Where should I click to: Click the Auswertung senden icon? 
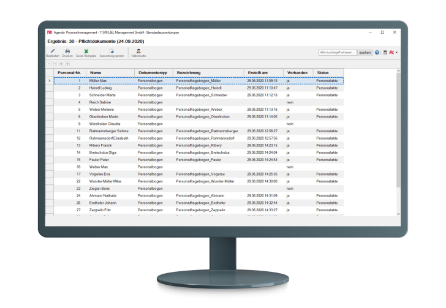[x=112, y=51]
